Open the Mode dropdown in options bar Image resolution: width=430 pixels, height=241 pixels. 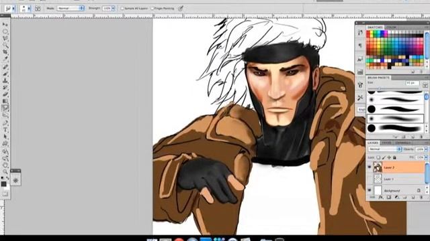coord(71,9)
